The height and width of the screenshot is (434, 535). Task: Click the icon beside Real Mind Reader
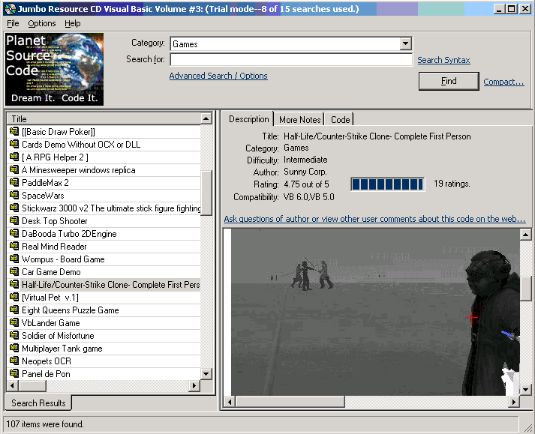pos(14,246)
